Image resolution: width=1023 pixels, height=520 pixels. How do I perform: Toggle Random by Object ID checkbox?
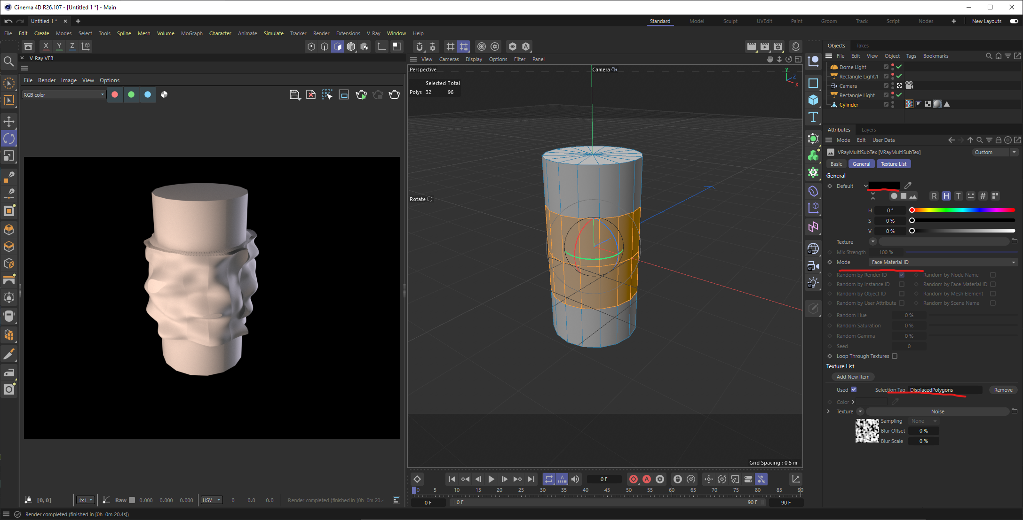[x=901, y=294]
